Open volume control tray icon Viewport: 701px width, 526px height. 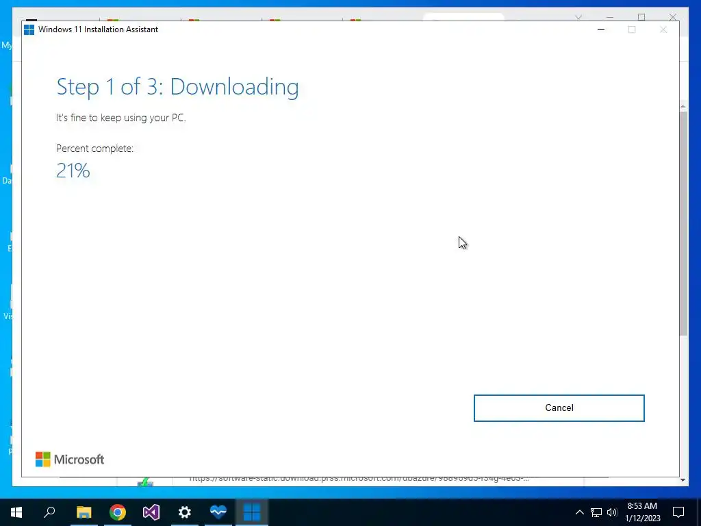point(612,512)
